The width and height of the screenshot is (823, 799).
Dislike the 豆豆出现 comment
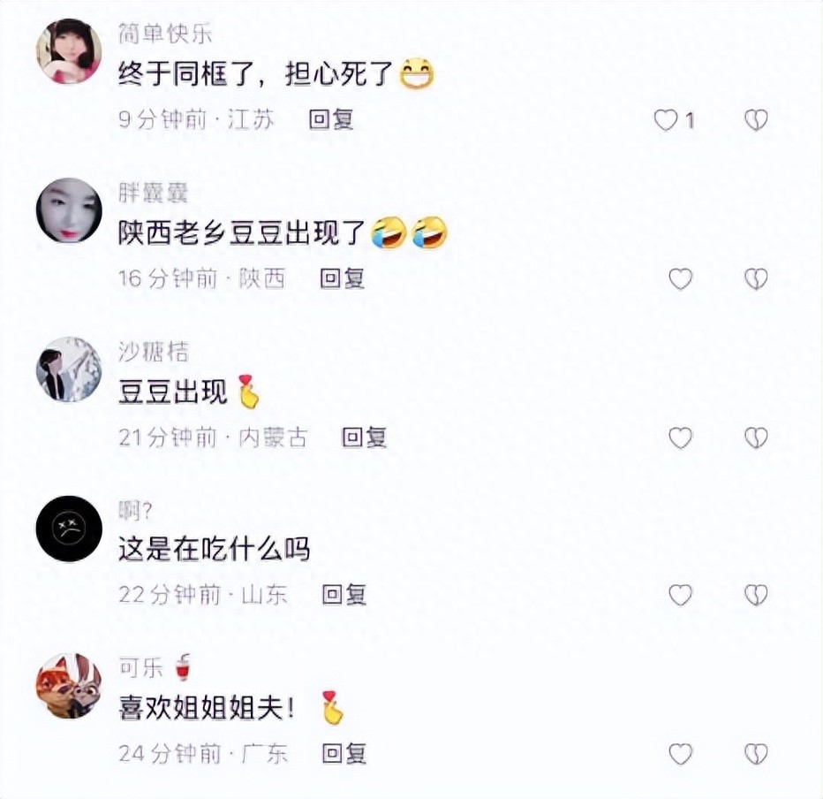[x=756, y=438]
